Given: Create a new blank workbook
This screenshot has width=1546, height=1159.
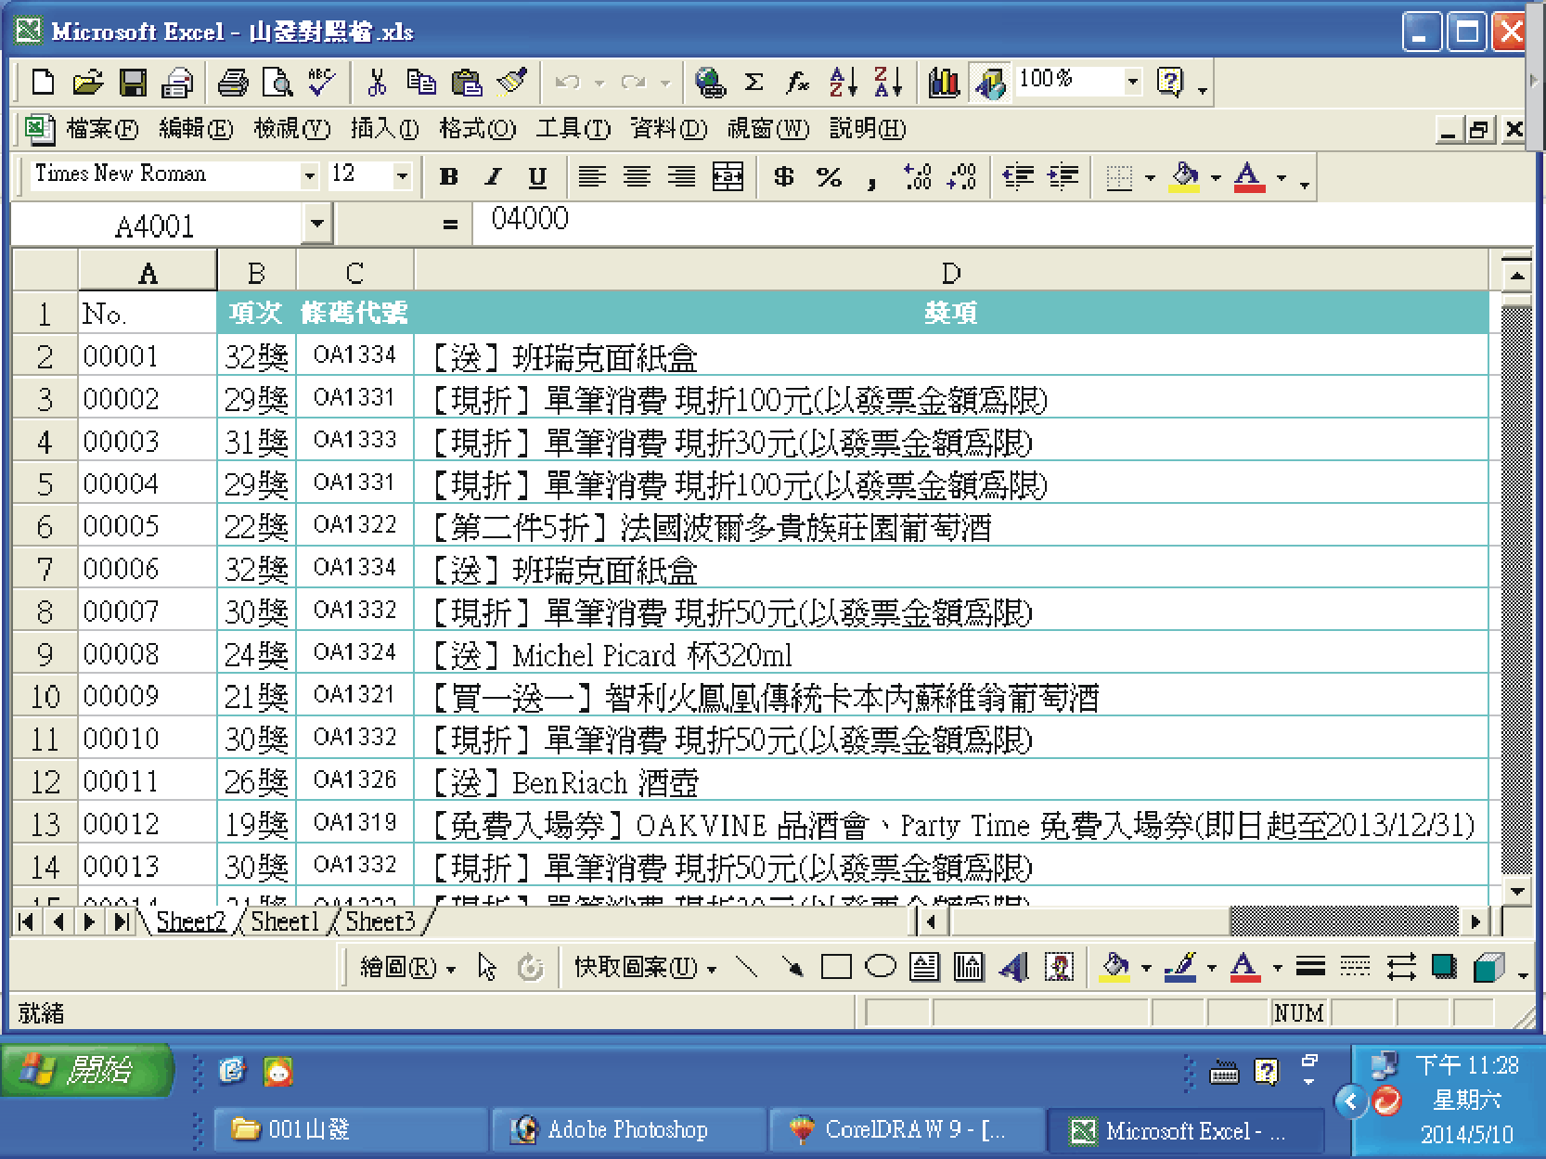Looking at the screenshot, I should [x=43, y=83].
